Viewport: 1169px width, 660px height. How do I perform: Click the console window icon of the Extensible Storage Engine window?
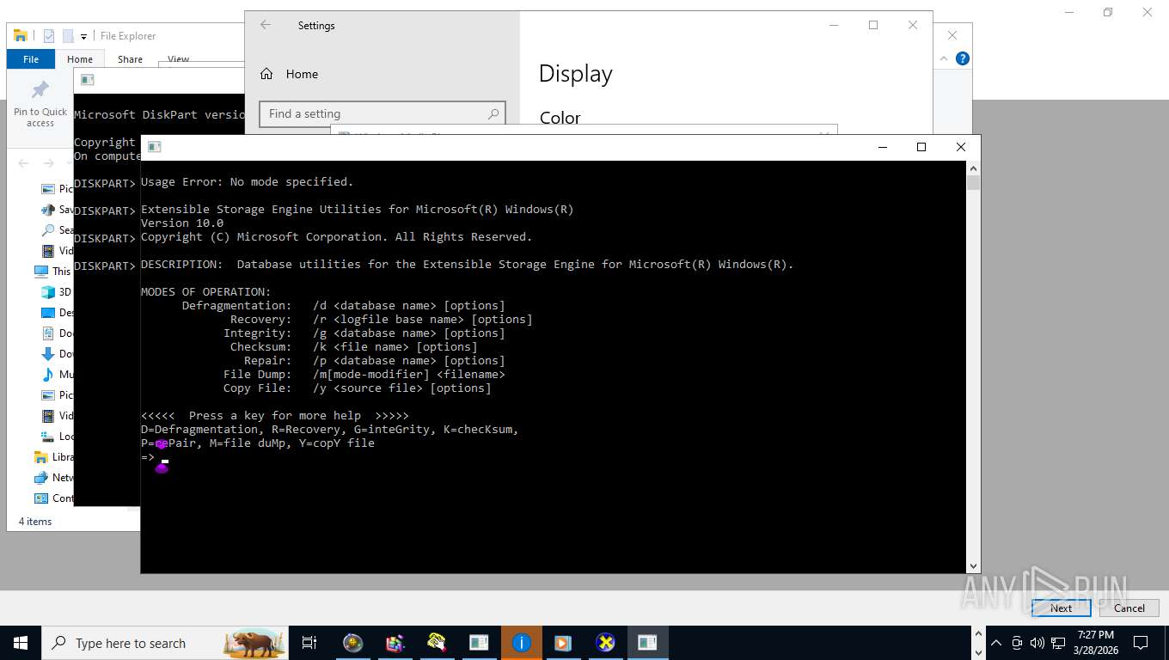coord(155,147)
